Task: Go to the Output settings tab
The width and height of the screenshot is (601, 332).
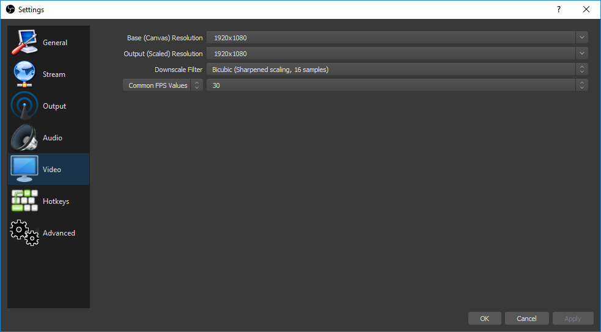Action: point(49,106)
